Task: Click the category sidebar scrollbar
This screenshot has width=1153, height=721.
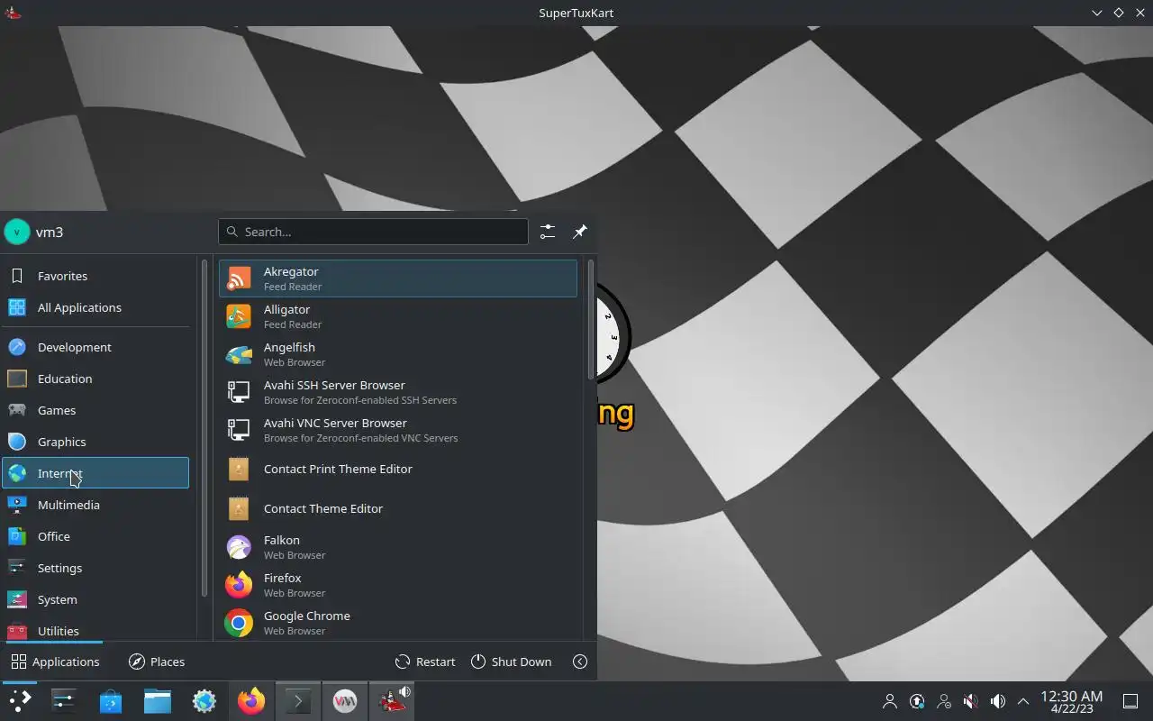Action: tap(204, 428)
